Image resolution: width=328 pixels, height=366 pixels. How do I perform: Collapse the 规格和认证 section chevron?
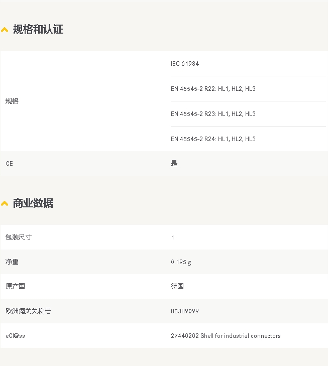tap(5, 30)
